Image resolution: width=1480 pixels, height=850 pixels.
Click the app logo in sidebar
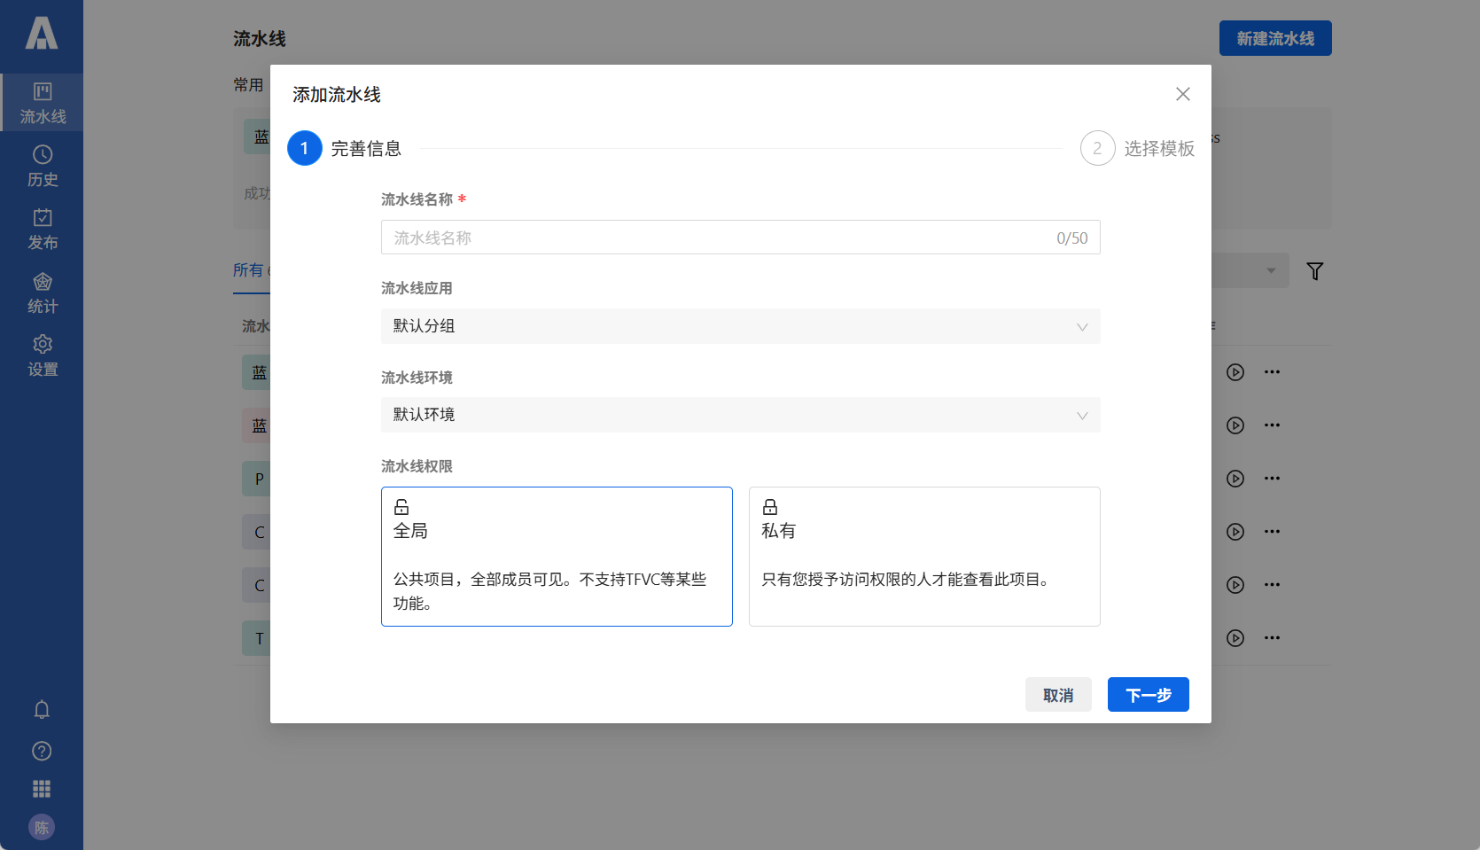[x=42, y=34]
